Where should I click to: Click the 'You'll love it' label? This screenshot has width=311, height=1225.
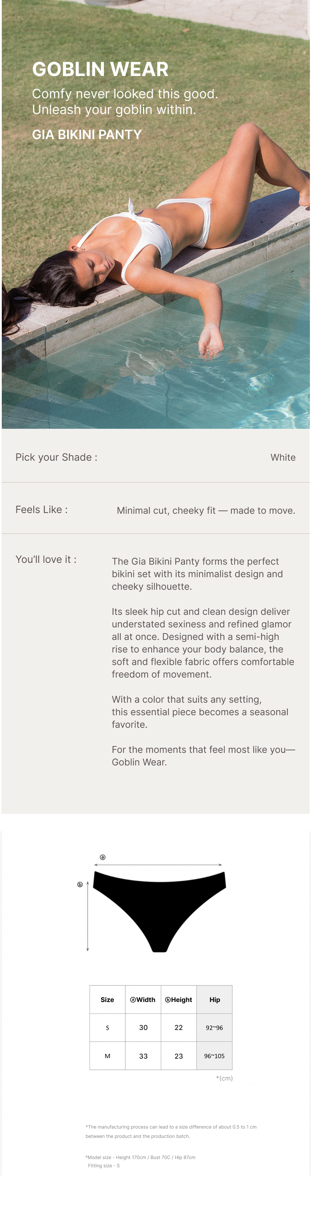click(46, 560)
